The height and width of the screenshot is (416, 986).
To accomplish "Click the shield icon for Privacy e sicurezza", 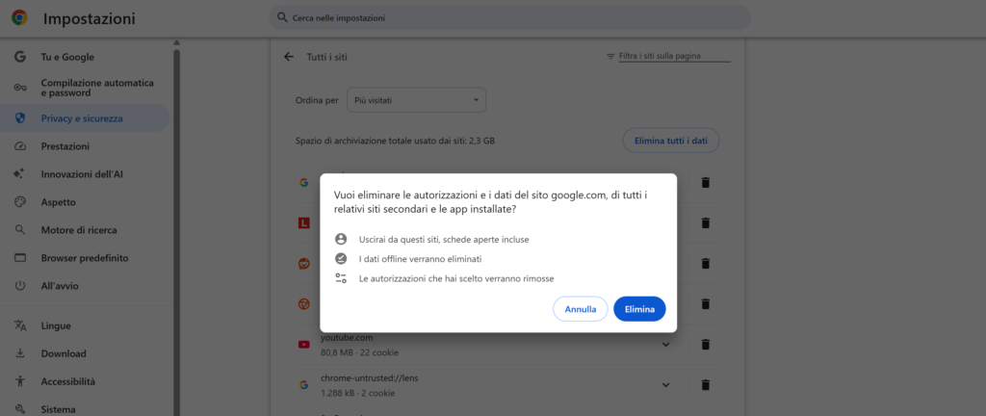I will pyautogui.click(x=20, y=118).
